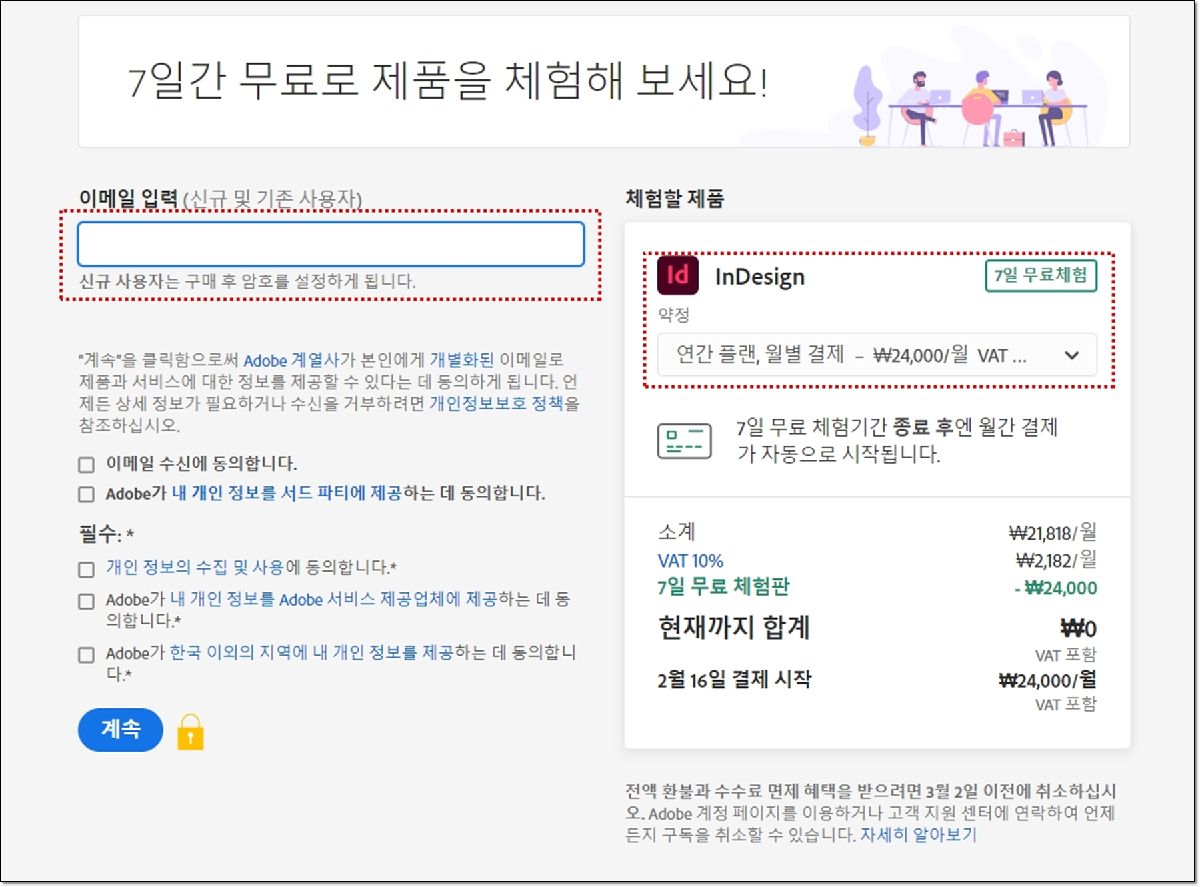
Task: Check 이메일 수신에 동의합니다 checkbox
Action: (x=86, y=464)
